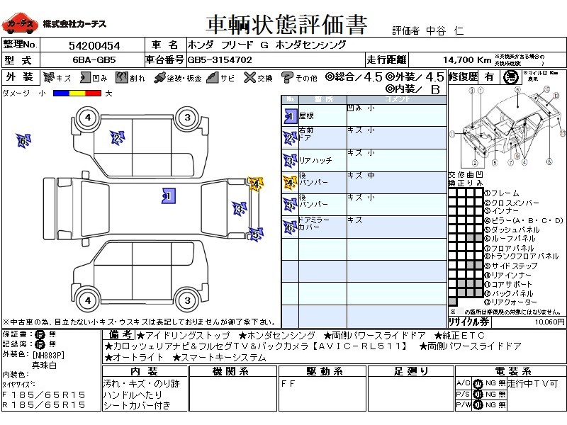Select the circled 有 mark for 記録簿
Screen dimensions: 567x425
40,344
